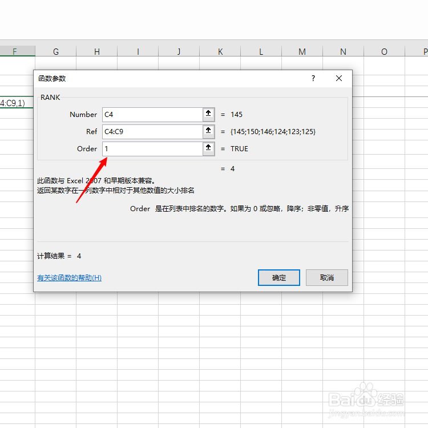Collapse dialog via Number field range selector icon
Image resolution: width=428 pixels, height=428 pixels.
click(x=208, y=114)
